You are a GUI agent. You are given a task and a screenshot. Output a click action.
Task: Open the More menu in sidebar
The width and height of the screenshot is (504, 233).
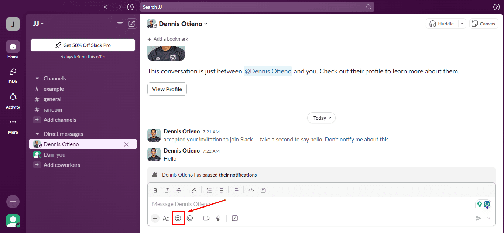pyautogui.click(x=13, y=126)
